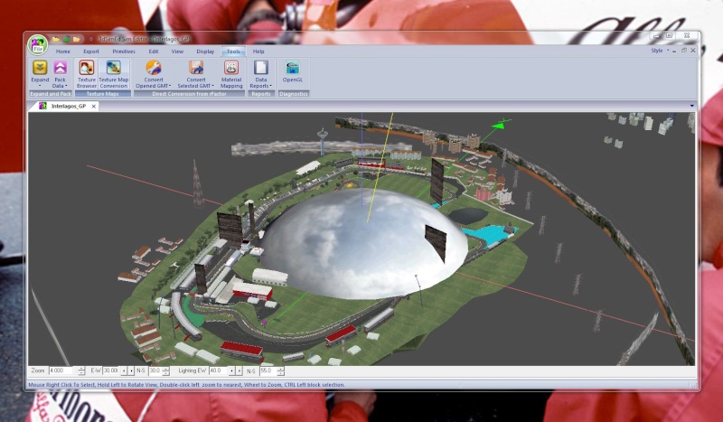Open the Expand dropdown arrow

click(40, 86)
